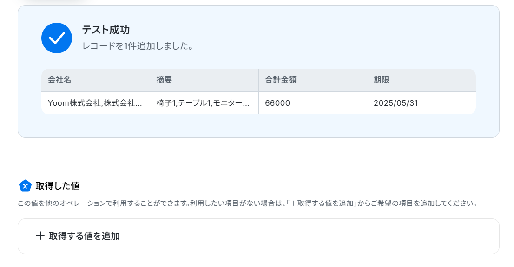The height and width of the screenshot is (267, 514).
Task: Click the plus icon in 取得する値を追加
Action: pos(40,235)
